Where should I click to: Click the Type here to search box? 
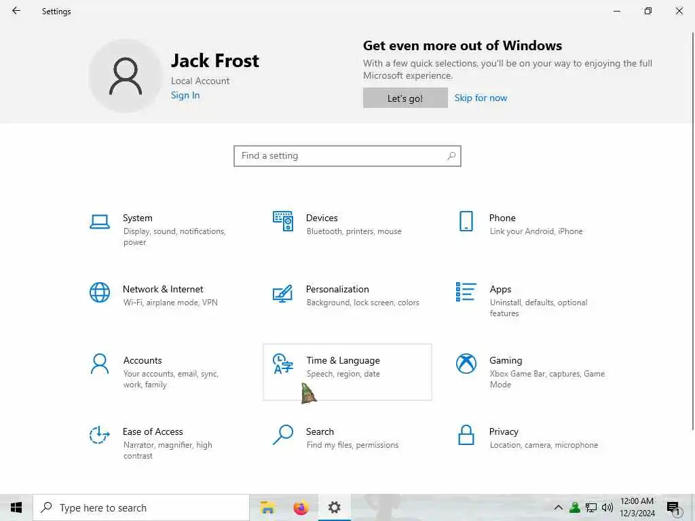coord(141,507)
